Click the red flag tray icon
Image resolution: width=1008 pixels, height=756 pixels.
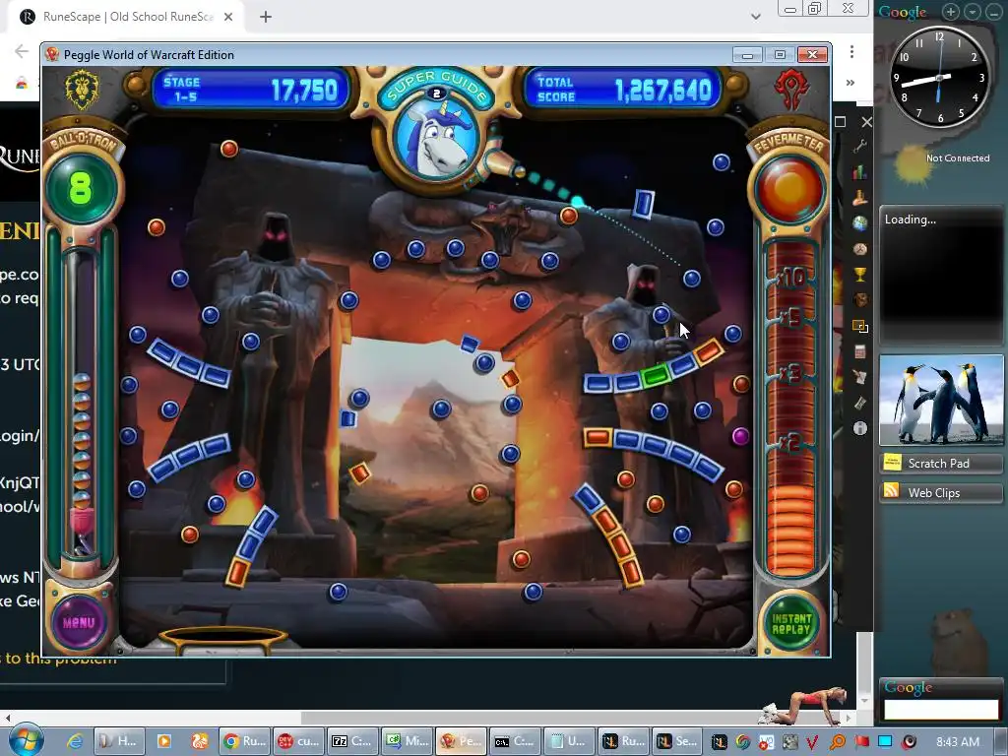click(861, 741)
